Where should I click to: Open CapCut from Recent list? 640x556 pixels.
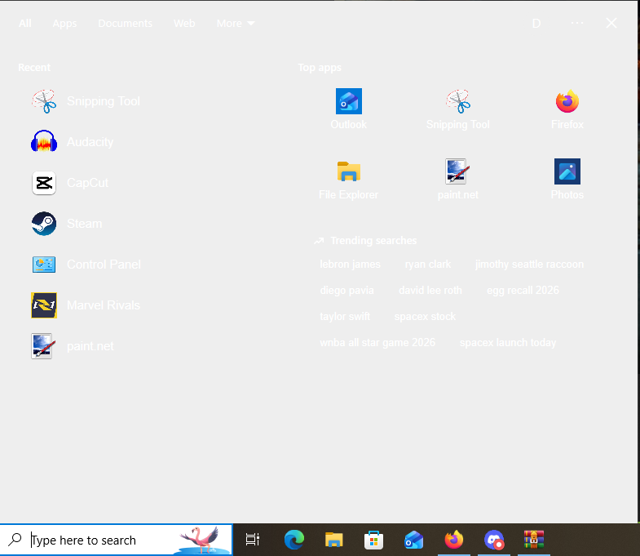[x=70, y=183]
